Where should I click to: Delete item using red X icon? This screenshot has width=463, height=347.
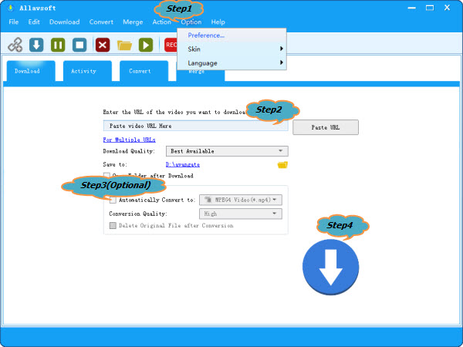(x=103, y=45)
